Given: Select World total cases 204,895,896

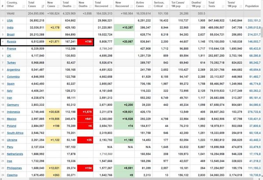Looking at the screenshot, I should point(36,14).
